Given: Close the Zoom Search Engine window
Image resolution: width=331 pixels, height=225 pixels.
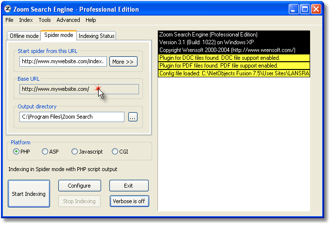Looking at the screenshot, I should click(316, 9).
